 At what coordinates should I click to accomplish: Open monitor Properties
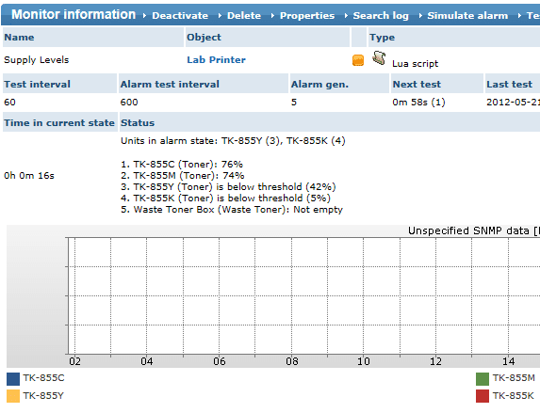point(307,15)
